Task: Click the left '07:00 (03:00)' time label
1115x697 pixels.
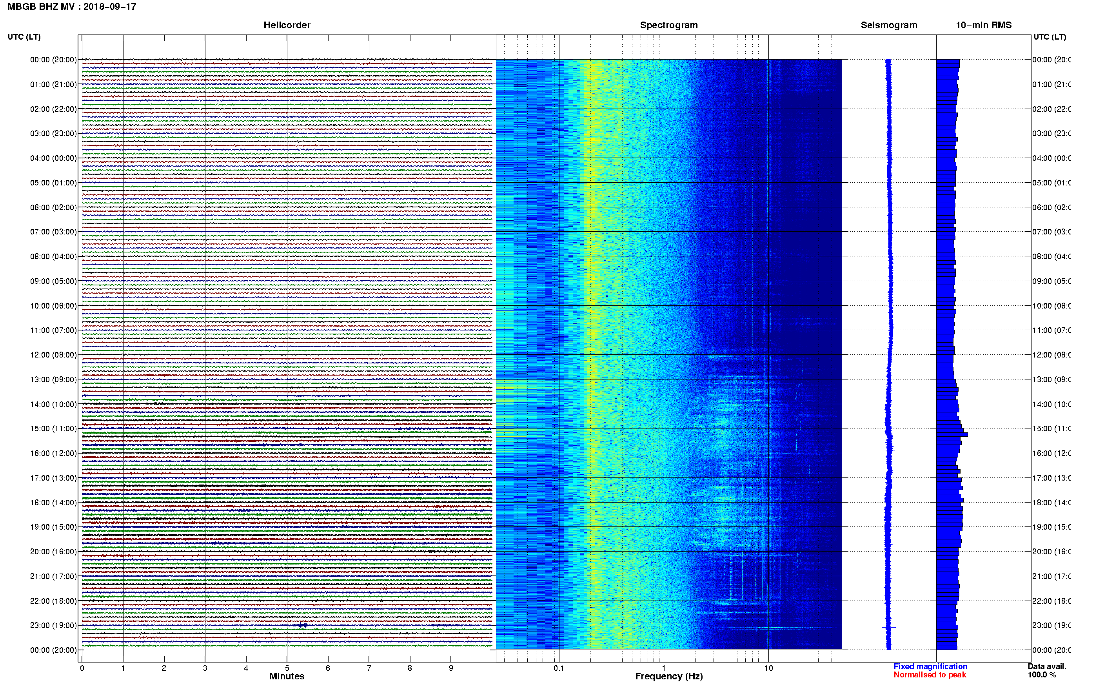Action: pyautogui.click(x=53, y=231)
